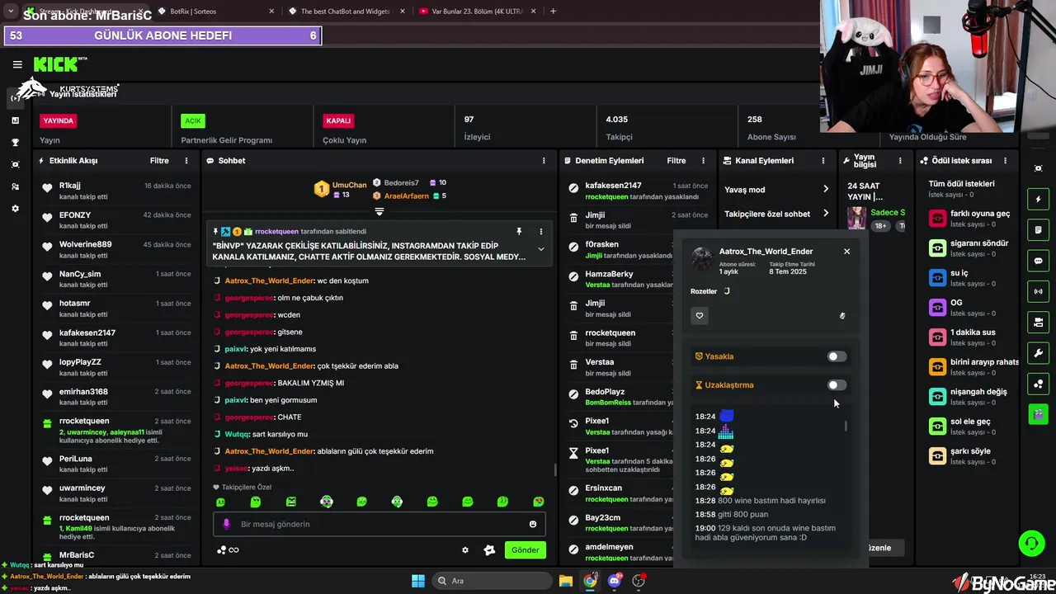Click the stream thumbnail in Yayın bilgisi
This screenshot has height=594, width=1056.
pyautogui.click(x=857, y=218)
